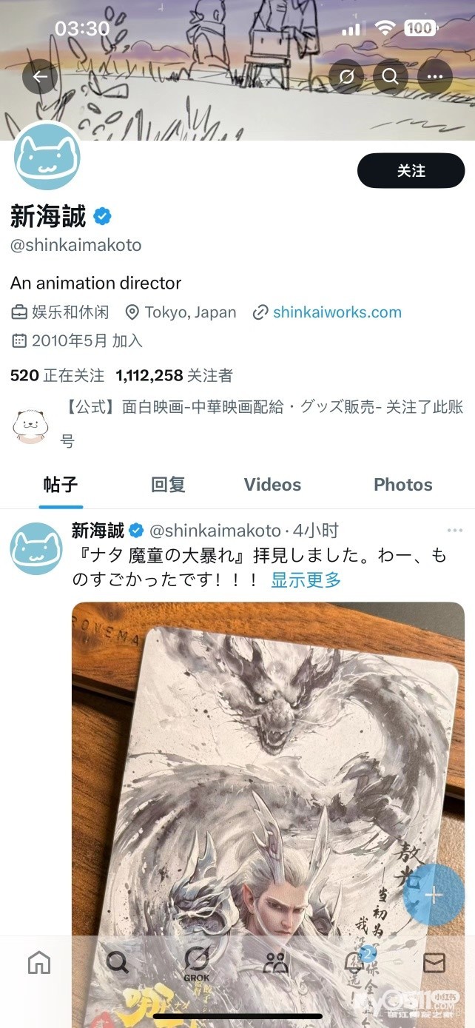Viewport: 475px width, 1028px height.
Task: Open the messages envelope icon
Action: pyautogui.click(x=434, y=962)
